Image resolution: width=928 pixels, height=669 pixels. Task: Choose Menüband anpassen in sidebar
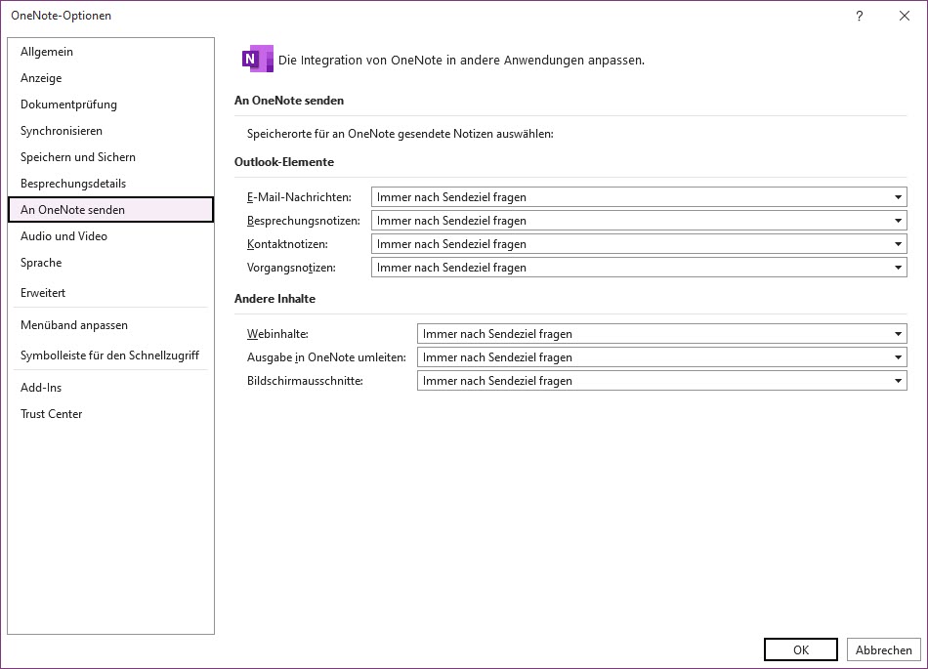74,325
